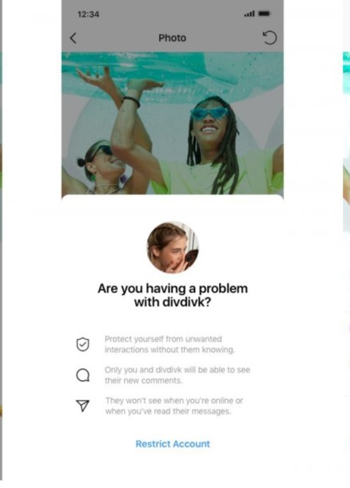Viewport: 350px width, 488px height.
Task: Tap the "They won't see when you're online" text
Action: (174, 406)
